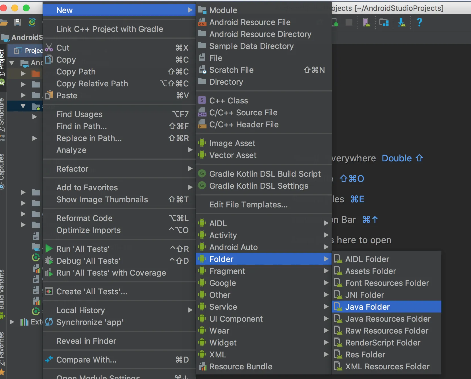Expand the Local History submenu
The width and height of the screenshot is (471, 379).
pyautogui.click(x=119, y=310)
